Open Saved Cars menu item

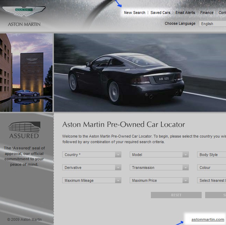[160, 13]
